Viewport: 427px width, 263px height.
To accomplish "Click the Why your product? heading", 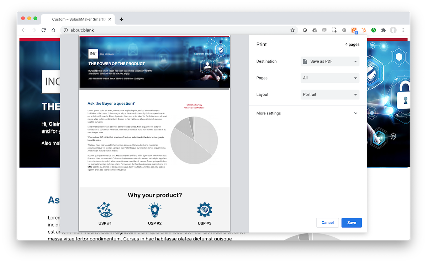I will [x=155, y=195].
